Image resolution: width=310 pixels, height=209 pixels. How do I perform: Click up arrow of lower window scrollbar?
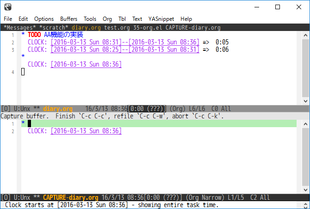tap(306, 124)
